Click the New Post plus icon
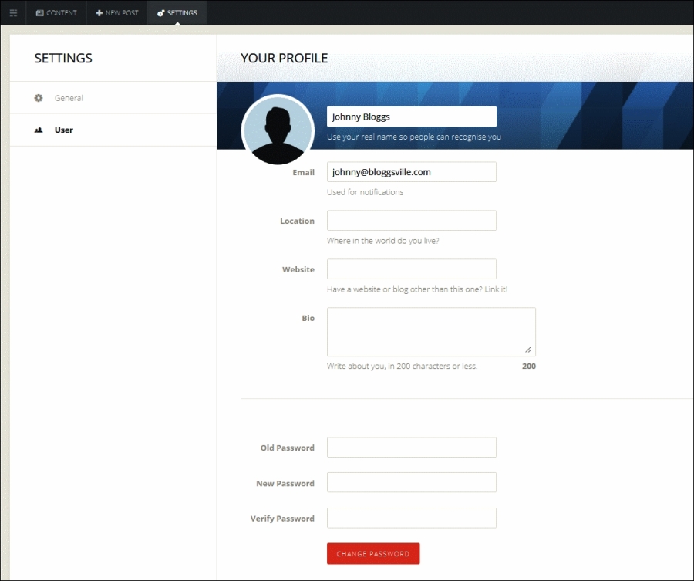This screenshot has width=694, height=581. (x=99, y=13)
